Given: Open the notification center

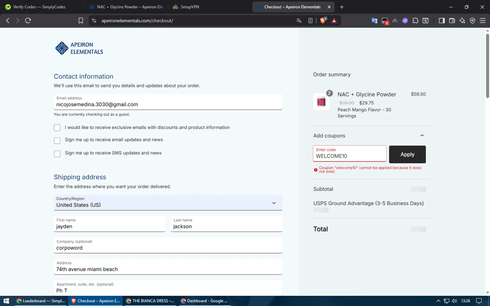Looking at the screenshot, I should click(479, 301).
